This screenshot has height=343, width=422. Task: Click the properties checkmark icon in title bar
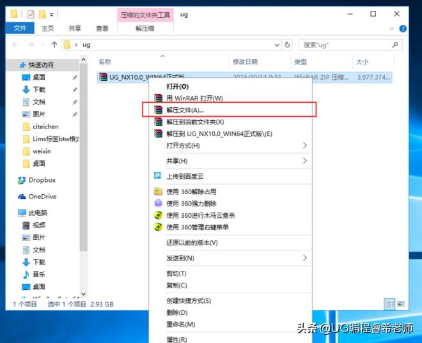pyautogui.click(x=31, y=14)
